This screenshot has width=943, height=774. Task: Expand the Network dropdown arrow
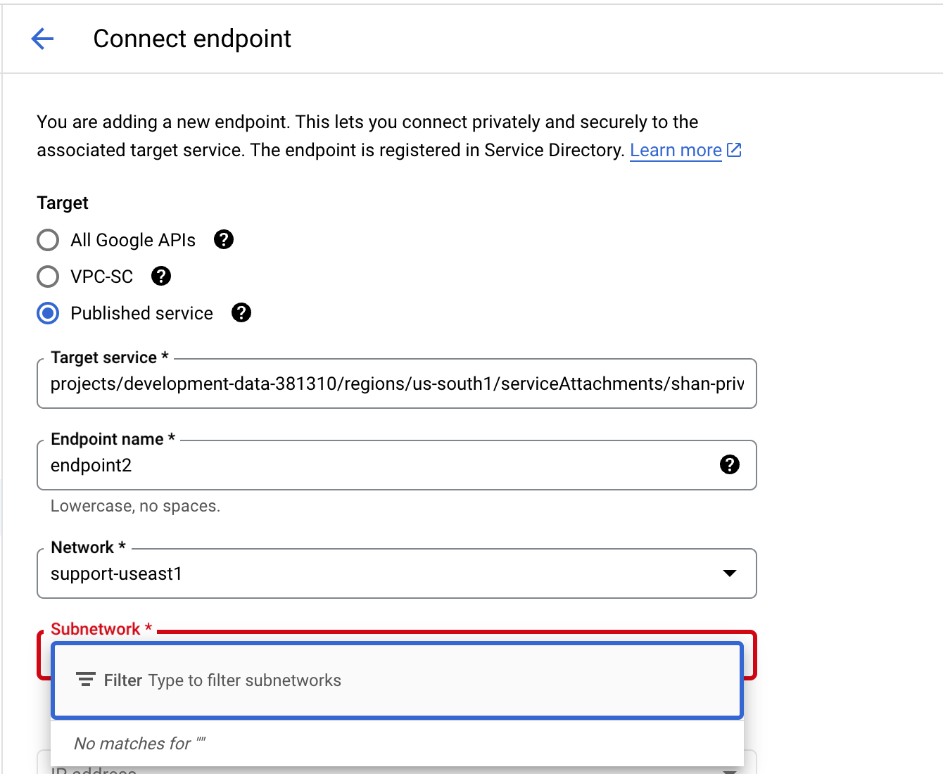point(730,573)
